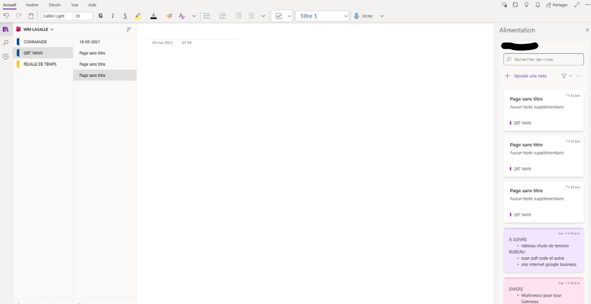This screenshot has height=304, width=591.
Task: Sort pages with the sort icon
Action: click(x=129, y=29)
